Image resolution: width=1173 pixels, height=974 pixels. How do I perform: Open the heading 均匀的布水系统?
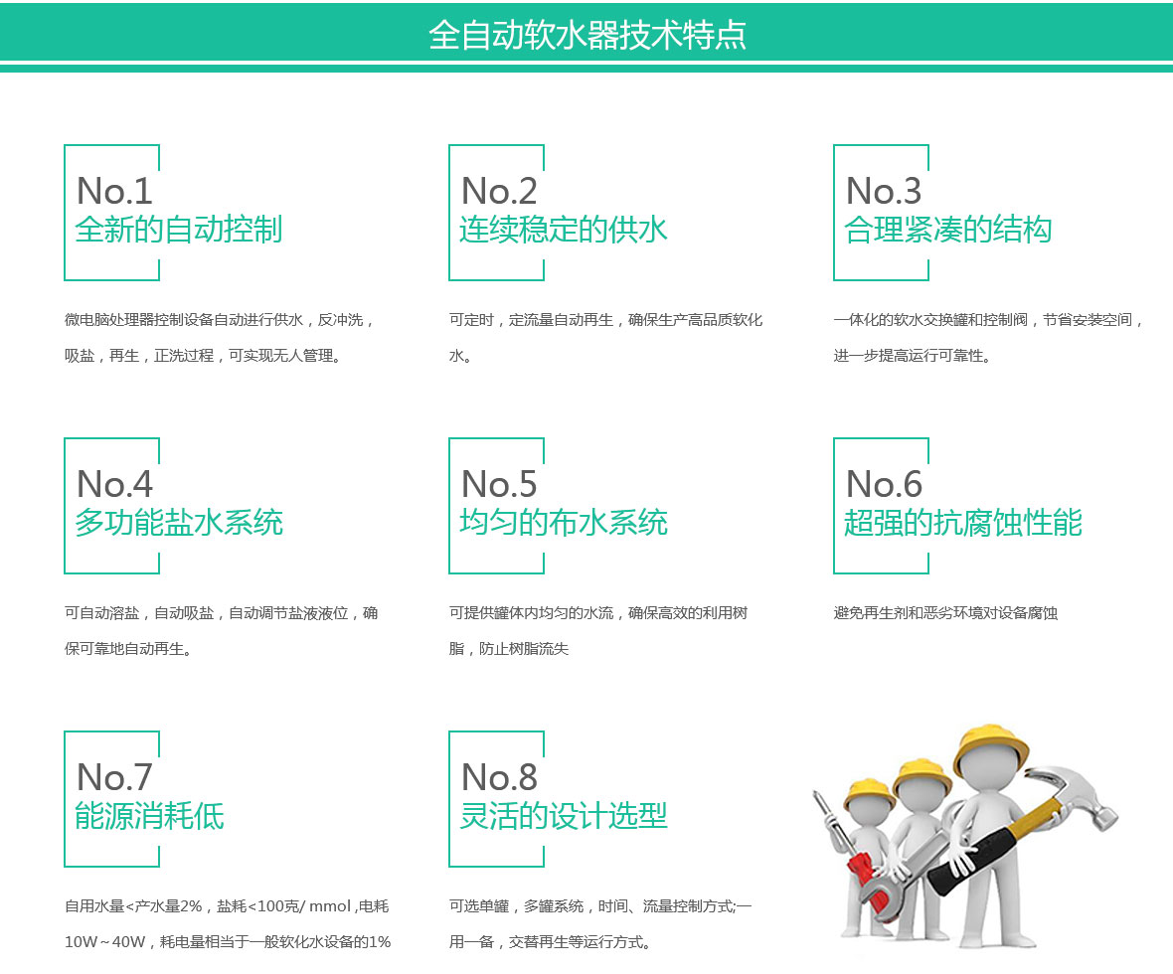pos(563,523)
